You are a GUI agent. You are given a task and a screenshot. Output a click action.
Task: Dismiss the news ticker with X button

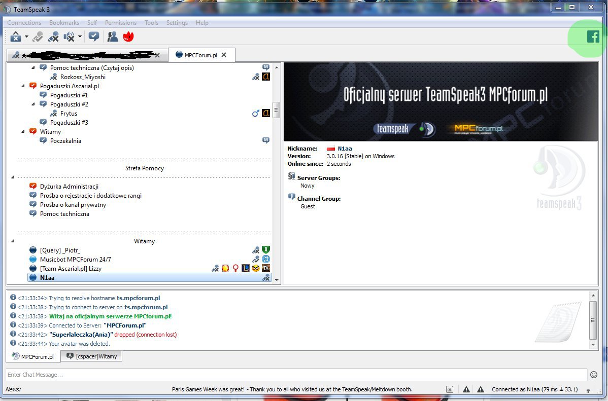[x=450, y=389]
